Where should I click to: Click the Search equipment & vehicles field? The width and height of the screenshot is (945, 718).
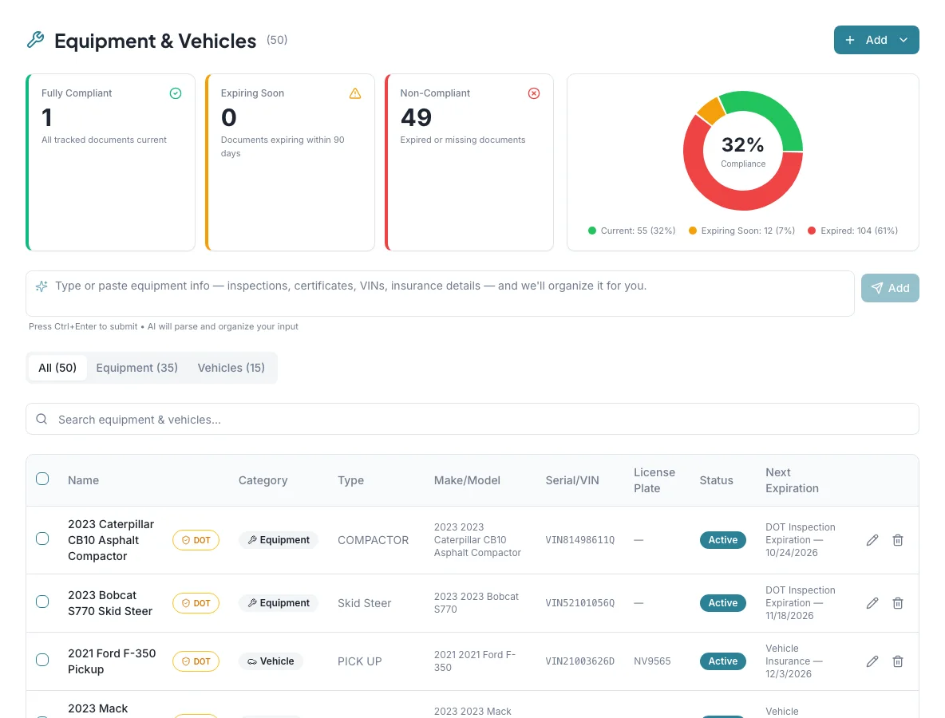472,420
